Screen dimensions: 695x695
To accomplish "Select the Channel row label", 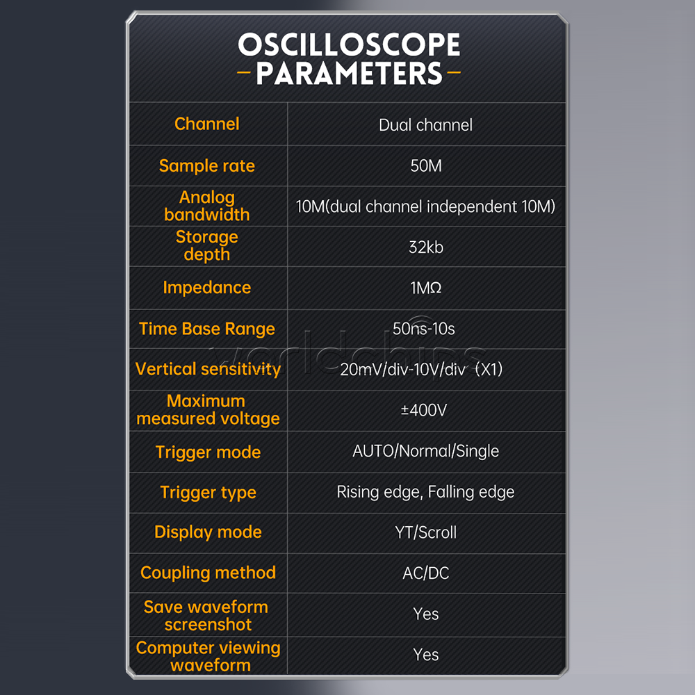I will [x=207, y=124].
